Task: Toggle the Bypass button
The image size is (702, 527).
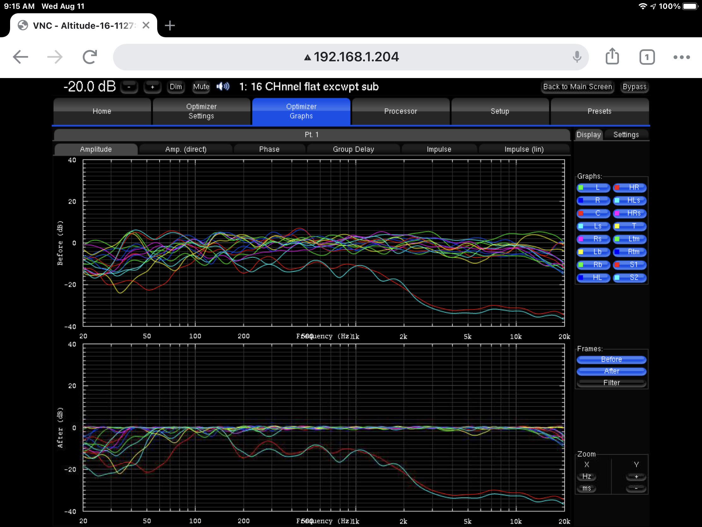Action: point(634,87)
